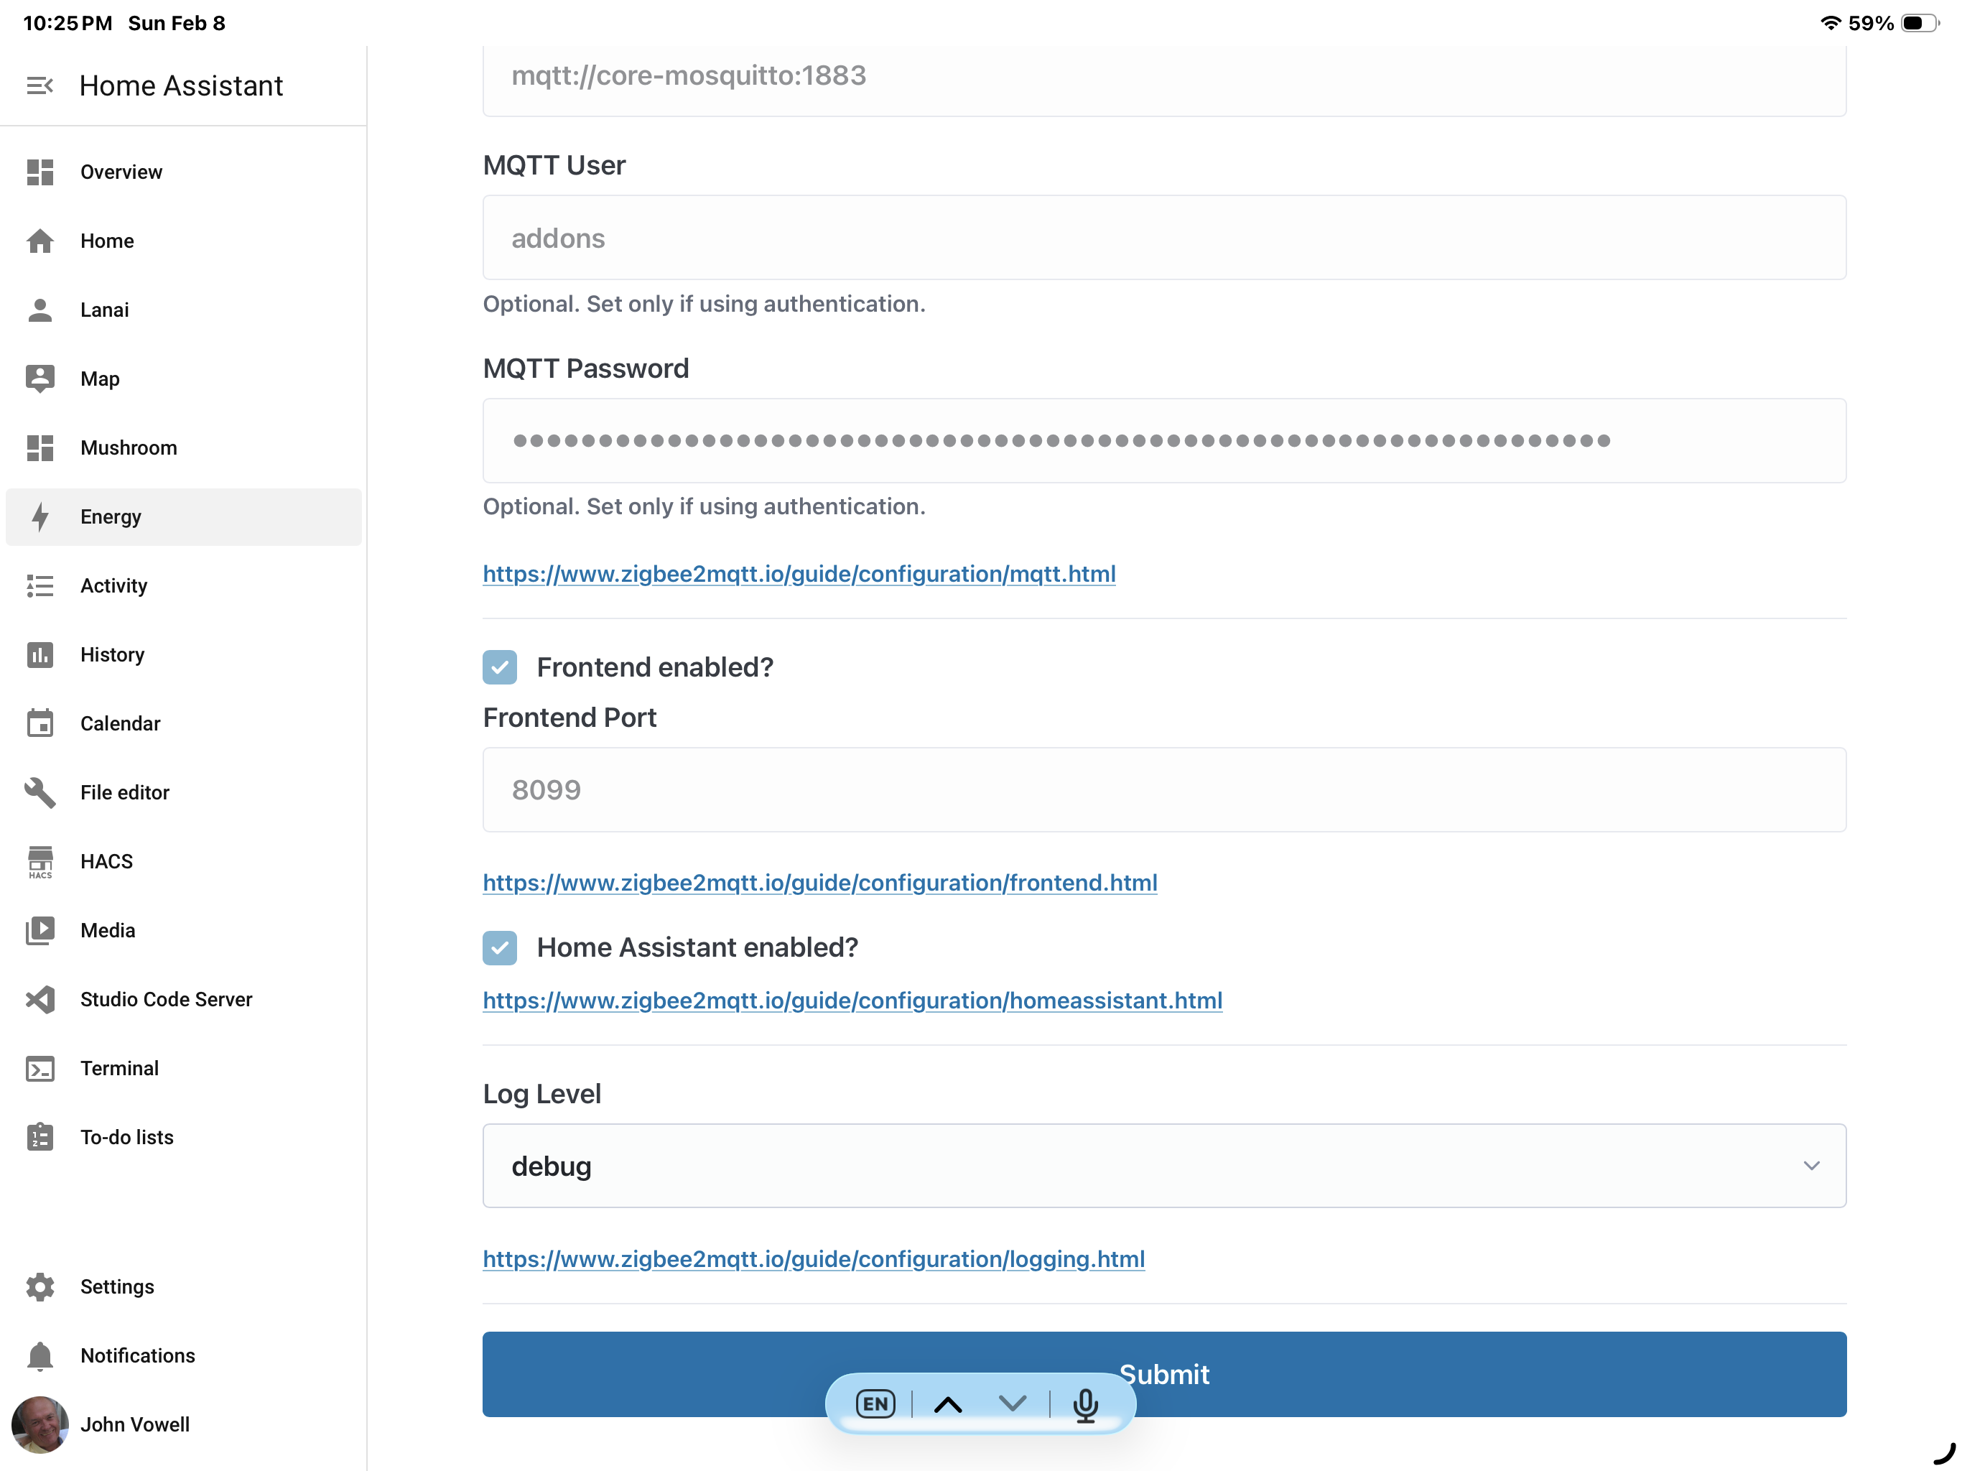Switch keyboard language with EN button
Image resolution: width=1962 pixels, height=1471 pixels.
click(875, 1403)
